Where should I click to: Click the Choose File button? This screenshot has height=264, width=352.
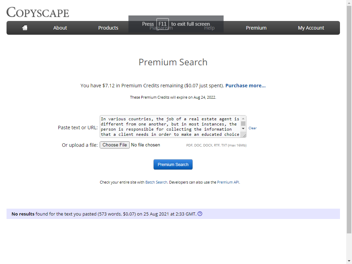click(x=114, y=145)
